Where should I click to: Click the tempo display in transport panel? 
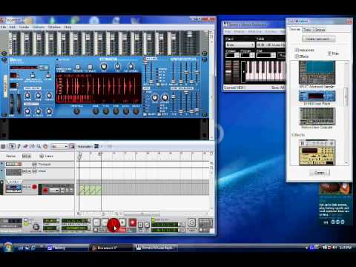point(50,221)
